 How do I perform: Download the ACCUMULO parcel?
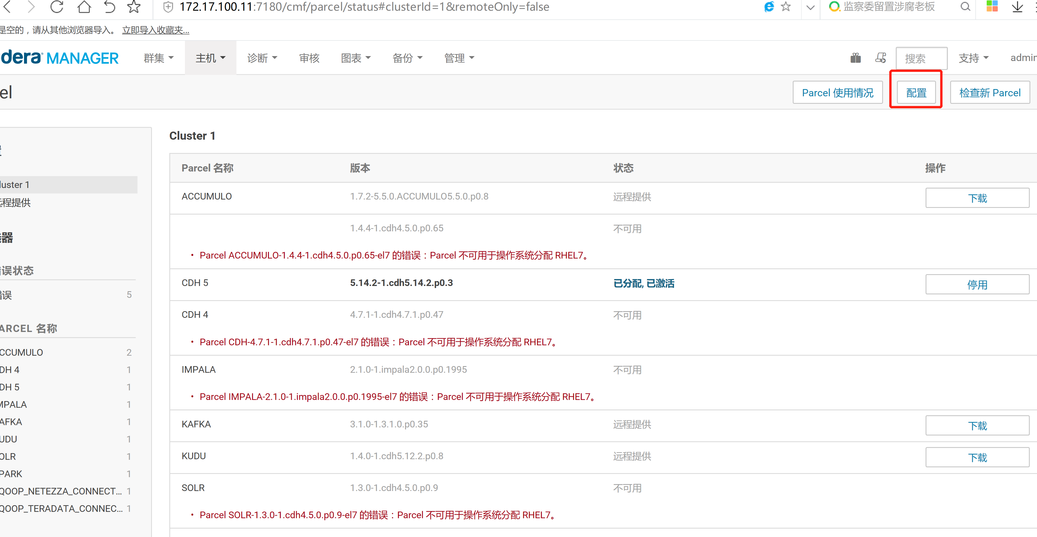pos(977,198)
